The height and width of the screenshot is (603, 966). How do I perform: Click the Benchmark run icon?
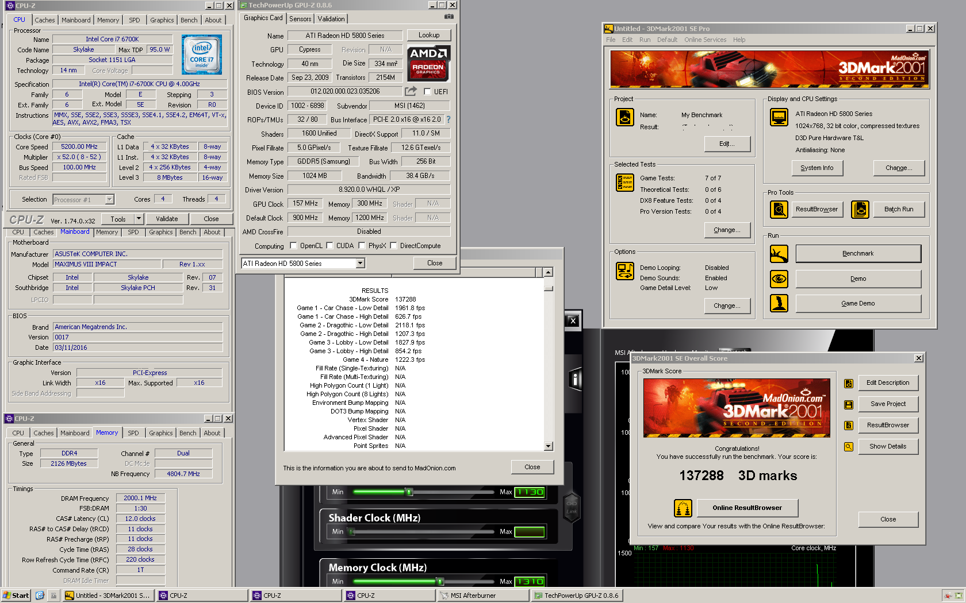(x=779, y=253)
